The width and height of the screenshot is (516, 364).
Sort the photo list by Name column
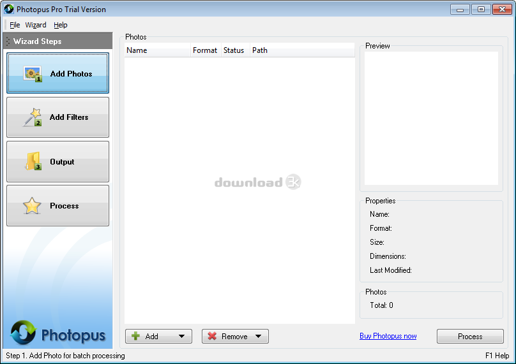tap(157, 50)
